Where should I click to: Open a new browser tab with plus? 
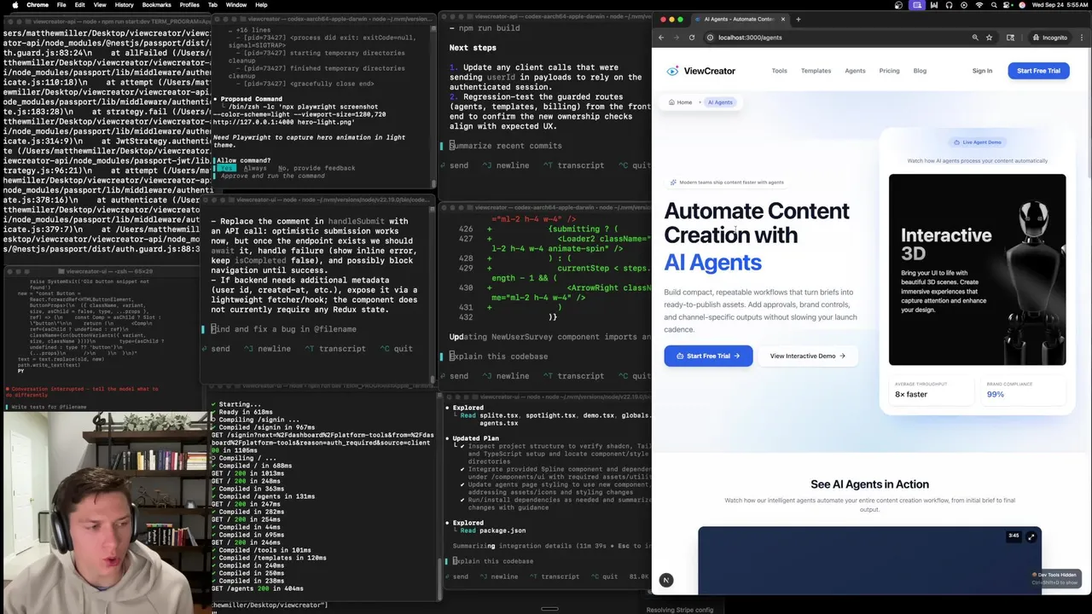(799, 19)
